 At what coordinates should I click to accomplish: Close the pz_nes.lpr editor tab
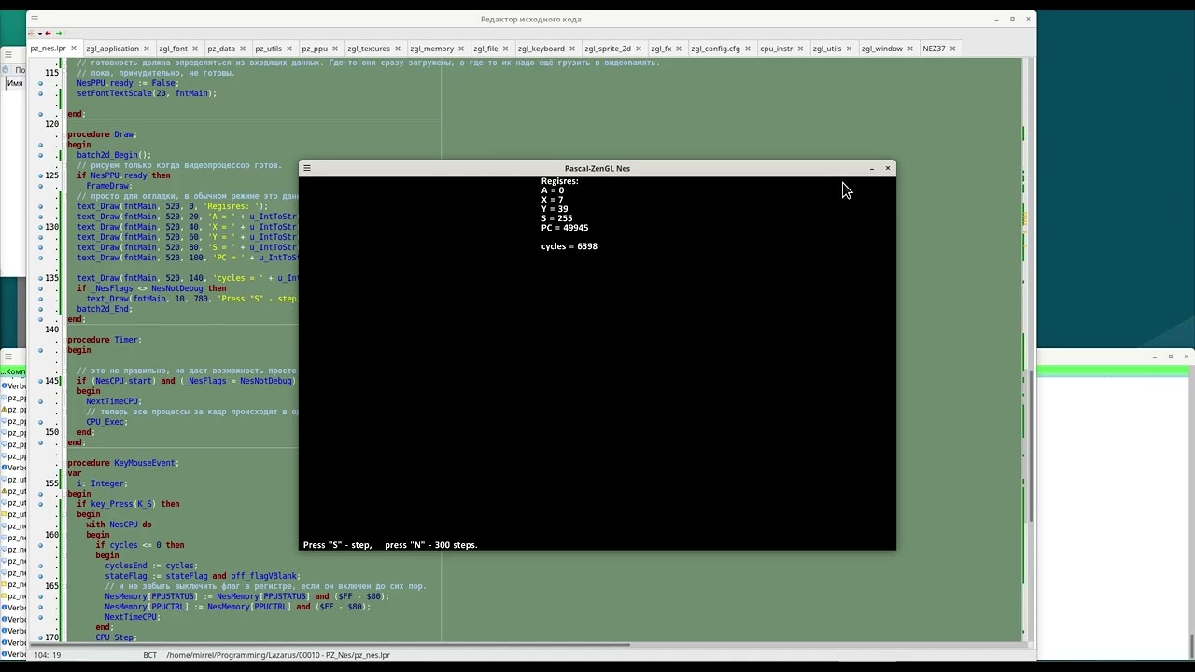[x=75, y=49]
